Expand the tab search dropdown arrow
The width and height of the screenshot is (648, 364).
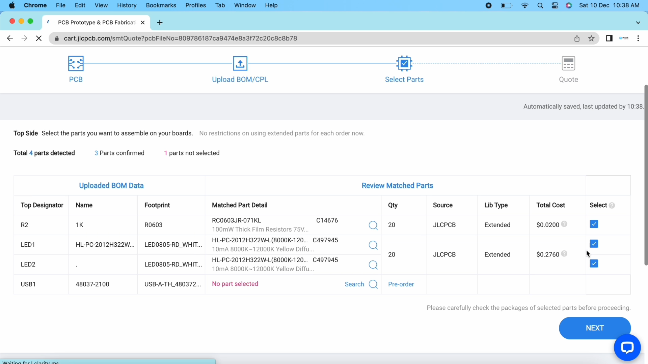click(x=638, y=23)
